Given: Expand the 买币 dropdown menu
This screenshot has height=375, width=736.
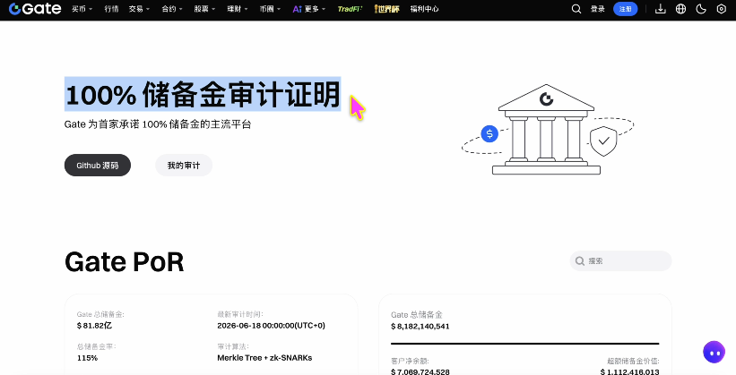Looking at the screenshot, I should point(82,9).
